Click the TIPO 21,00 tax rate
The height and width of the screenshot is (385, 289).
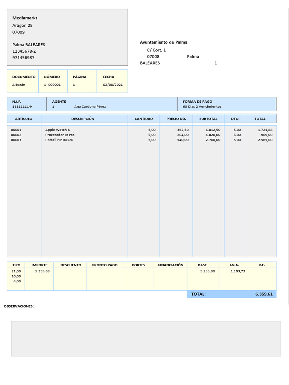pos(16,271)
